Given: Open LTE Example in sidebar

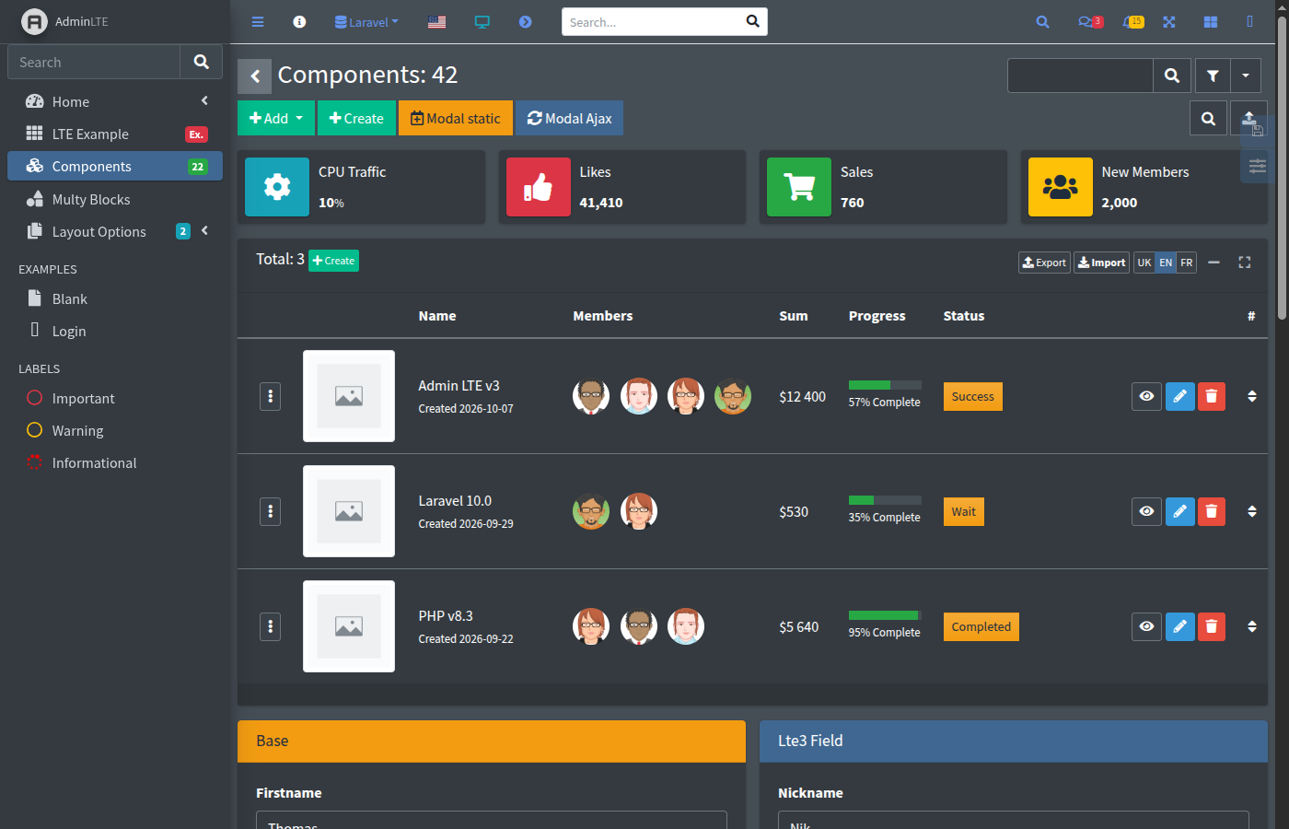Looking at the screenshot, I should pos(115,134).
